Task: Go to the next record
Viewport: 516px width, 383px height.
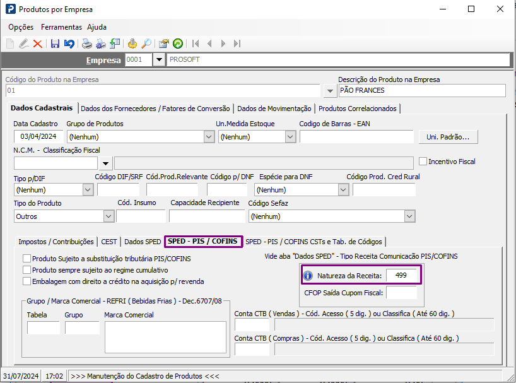Action: 223,44
